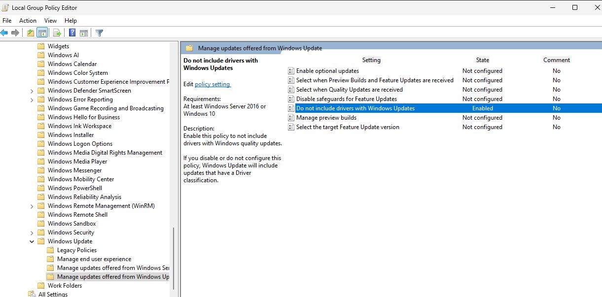Sort by the State column header
The width and height of the screenshot is (602, 297).
coord(483,60)
